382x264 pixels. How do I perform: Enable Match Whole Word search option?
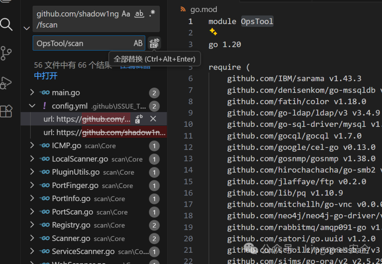pos(139,14)
